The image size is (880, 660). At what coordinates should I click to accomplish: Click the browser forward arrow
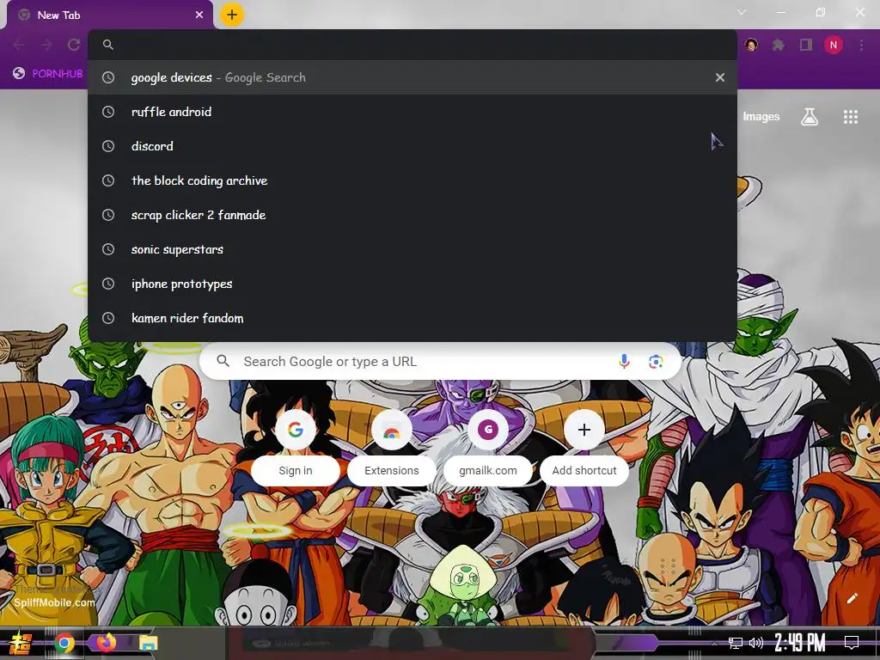46,45
